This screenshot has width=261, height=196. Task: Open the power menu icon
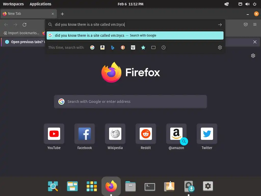pos(255,4)
